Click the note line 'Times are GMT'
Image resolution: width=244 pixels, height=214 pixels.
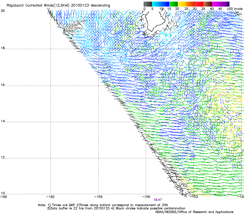[64, 205]
